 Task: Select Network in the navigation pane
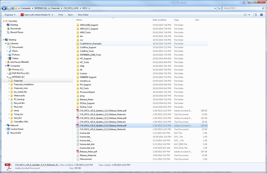tap(14, 125)
